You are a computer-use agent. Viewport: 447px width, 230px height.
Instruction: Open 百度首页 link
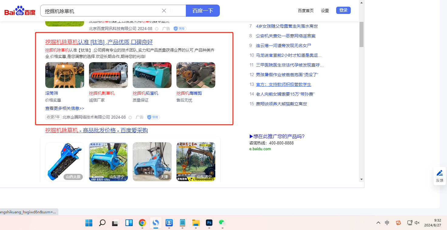pos(306,11)
